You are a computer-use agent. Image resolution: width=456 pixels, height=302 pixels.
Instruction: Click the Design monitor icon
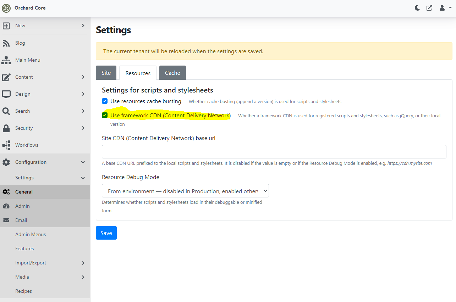pyautogui.click(x=6, y=94)
